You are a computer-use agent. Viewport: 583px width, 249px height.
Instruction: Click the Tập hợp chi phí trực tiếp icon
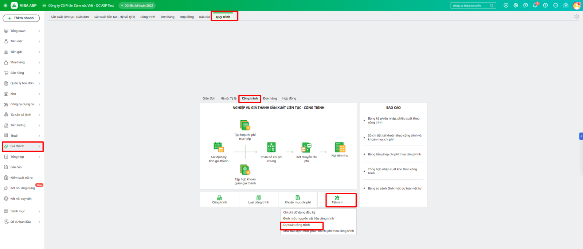pos(245,125)
